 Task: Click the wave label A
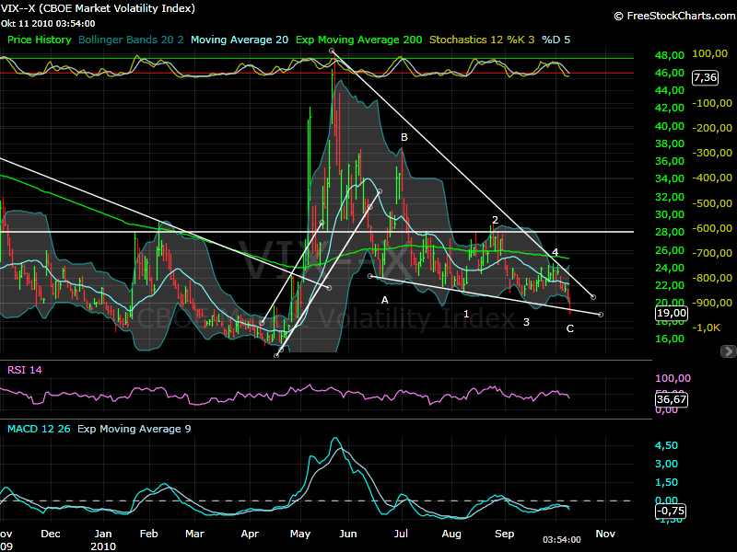pyautogui.click(x=384, y=300)
